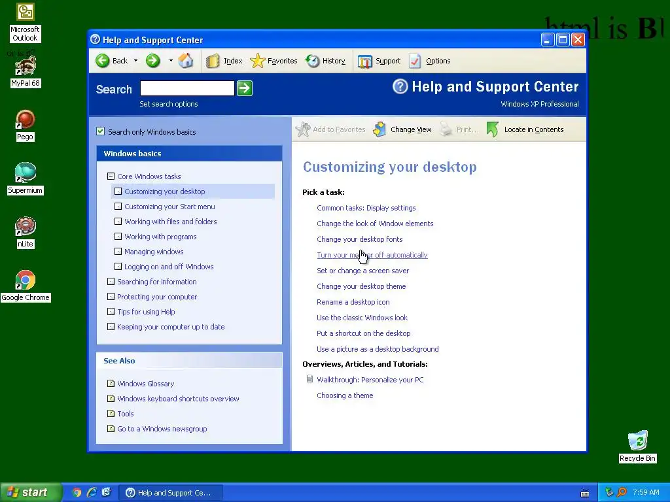Open Choosing a theme article link
Screen dimensions: 670x502
pyautogui.click(x=345, y=395)
